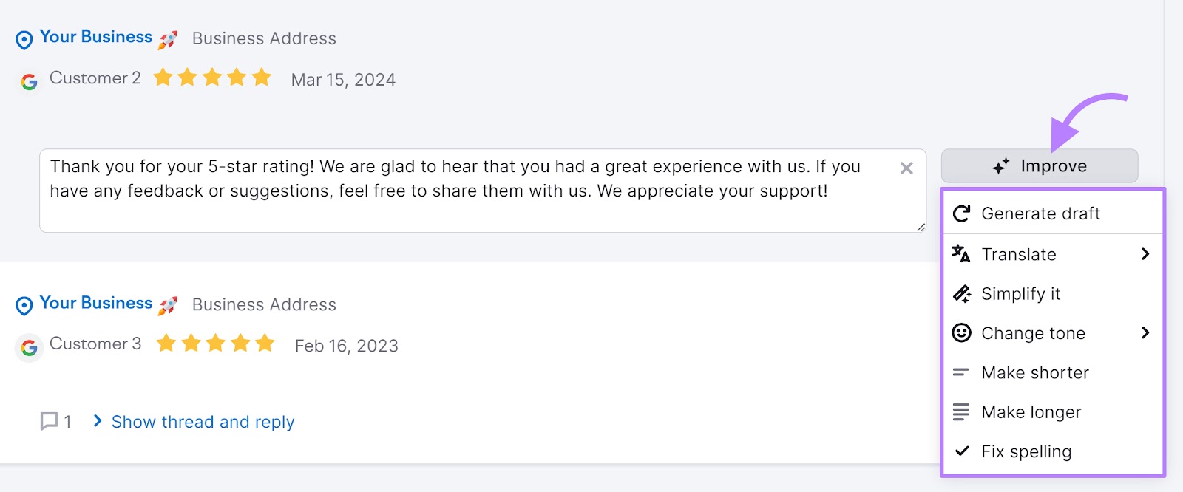Choose Fix spelling from the Improve menu
Screen dimensions: 1183x492
click(x=1026, y=451)
